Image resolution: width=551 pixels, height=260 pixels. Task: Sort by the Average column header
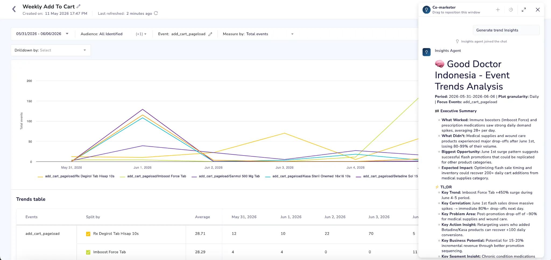(x=202, y=217)
